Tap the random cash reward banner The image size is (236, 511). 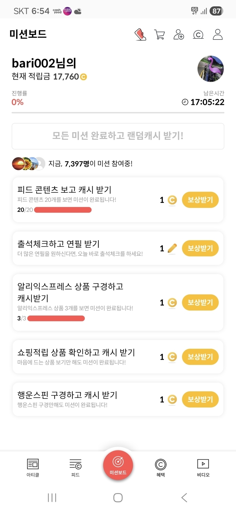tap(118, 136)
